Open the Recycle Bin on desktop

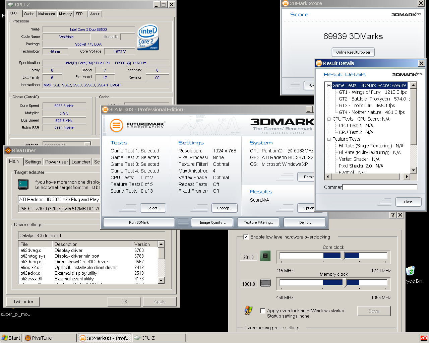(410, 271)
